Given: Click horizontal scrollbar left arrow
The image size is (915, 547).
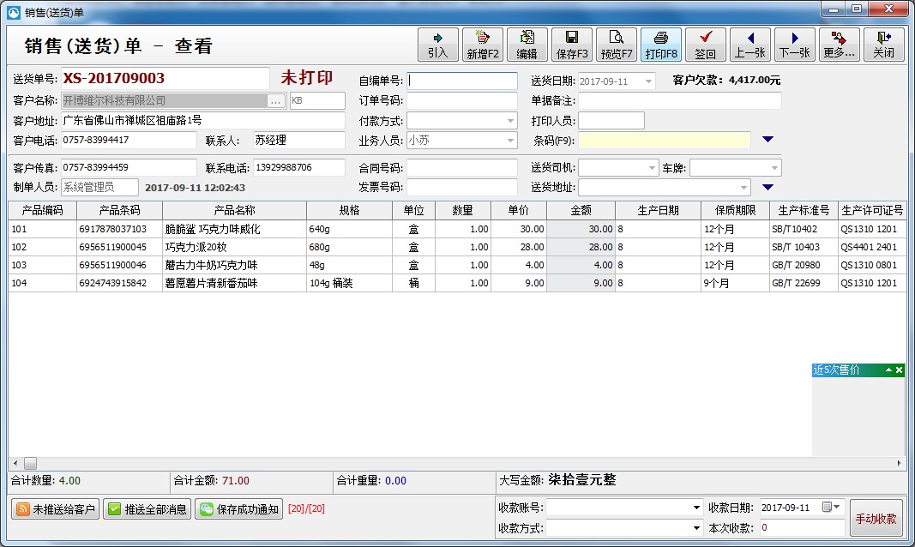Looking at the screenshot, I should pos(15,464).
